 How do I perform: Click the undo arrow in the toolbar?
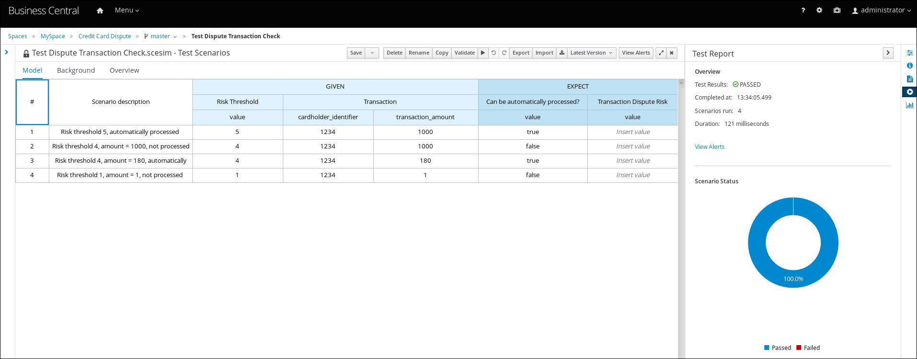pos(493,53)
